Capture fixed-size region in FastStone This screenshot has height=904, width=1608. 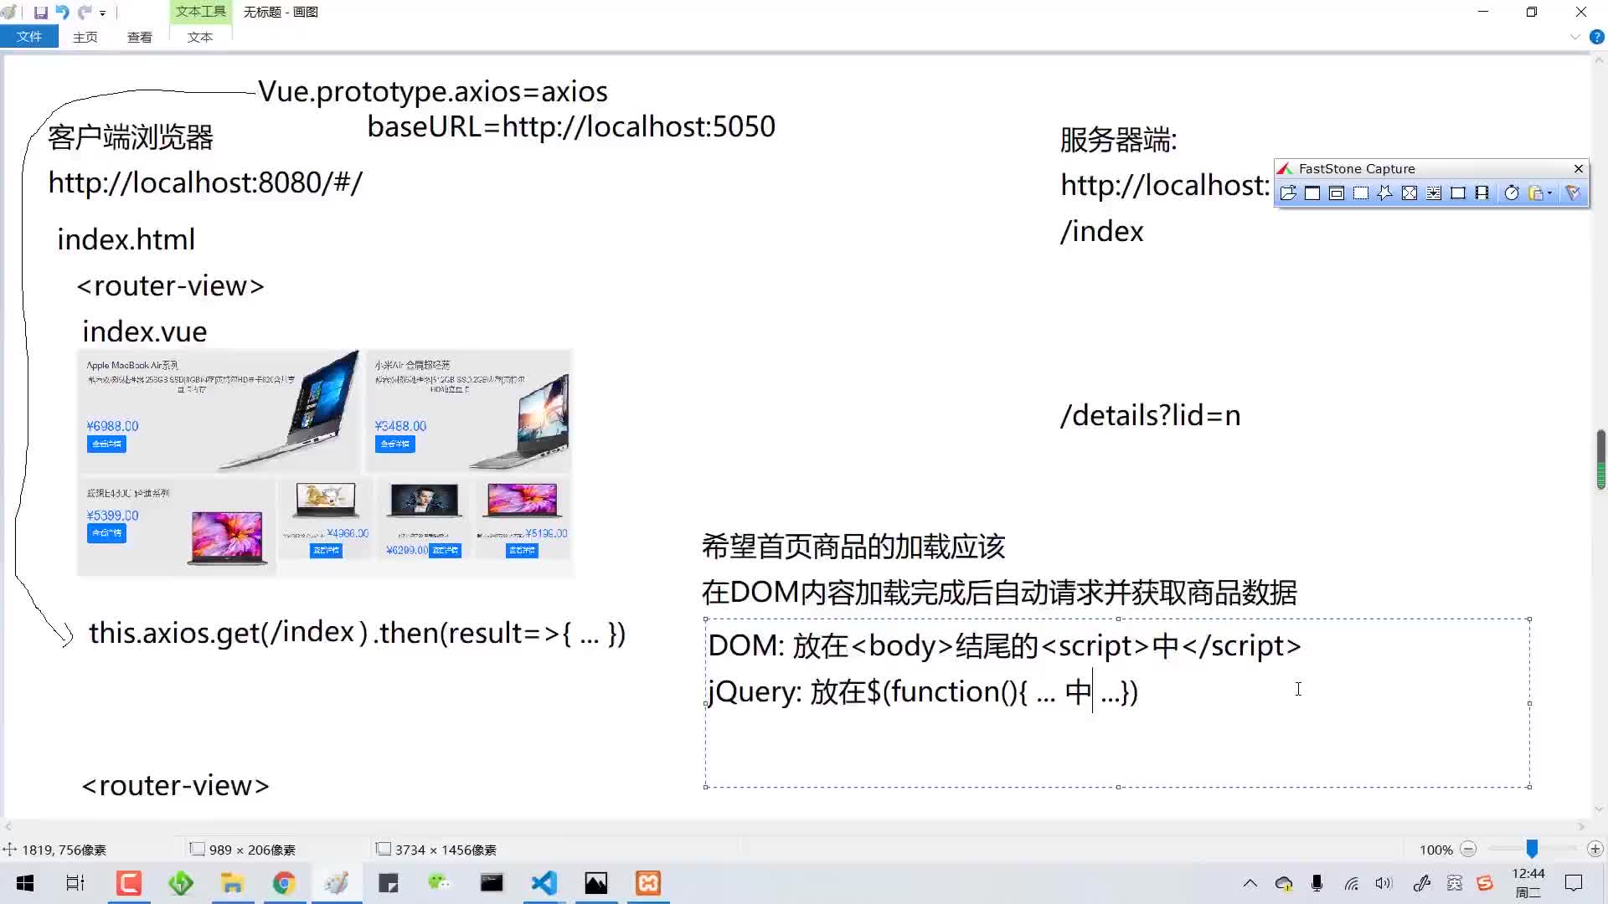(1458, 193)
